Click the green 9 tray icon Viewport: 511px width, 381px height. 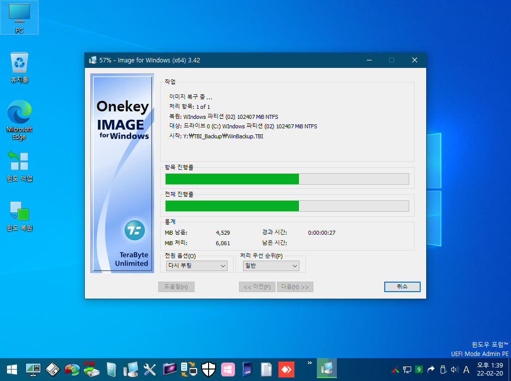pyautogui.click(x=419, y=370)
